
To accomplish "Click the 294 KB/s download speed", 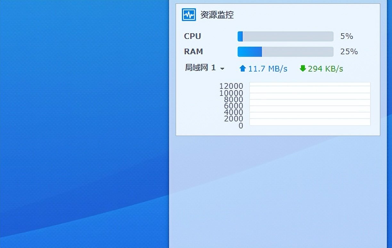I will (325, 69).
